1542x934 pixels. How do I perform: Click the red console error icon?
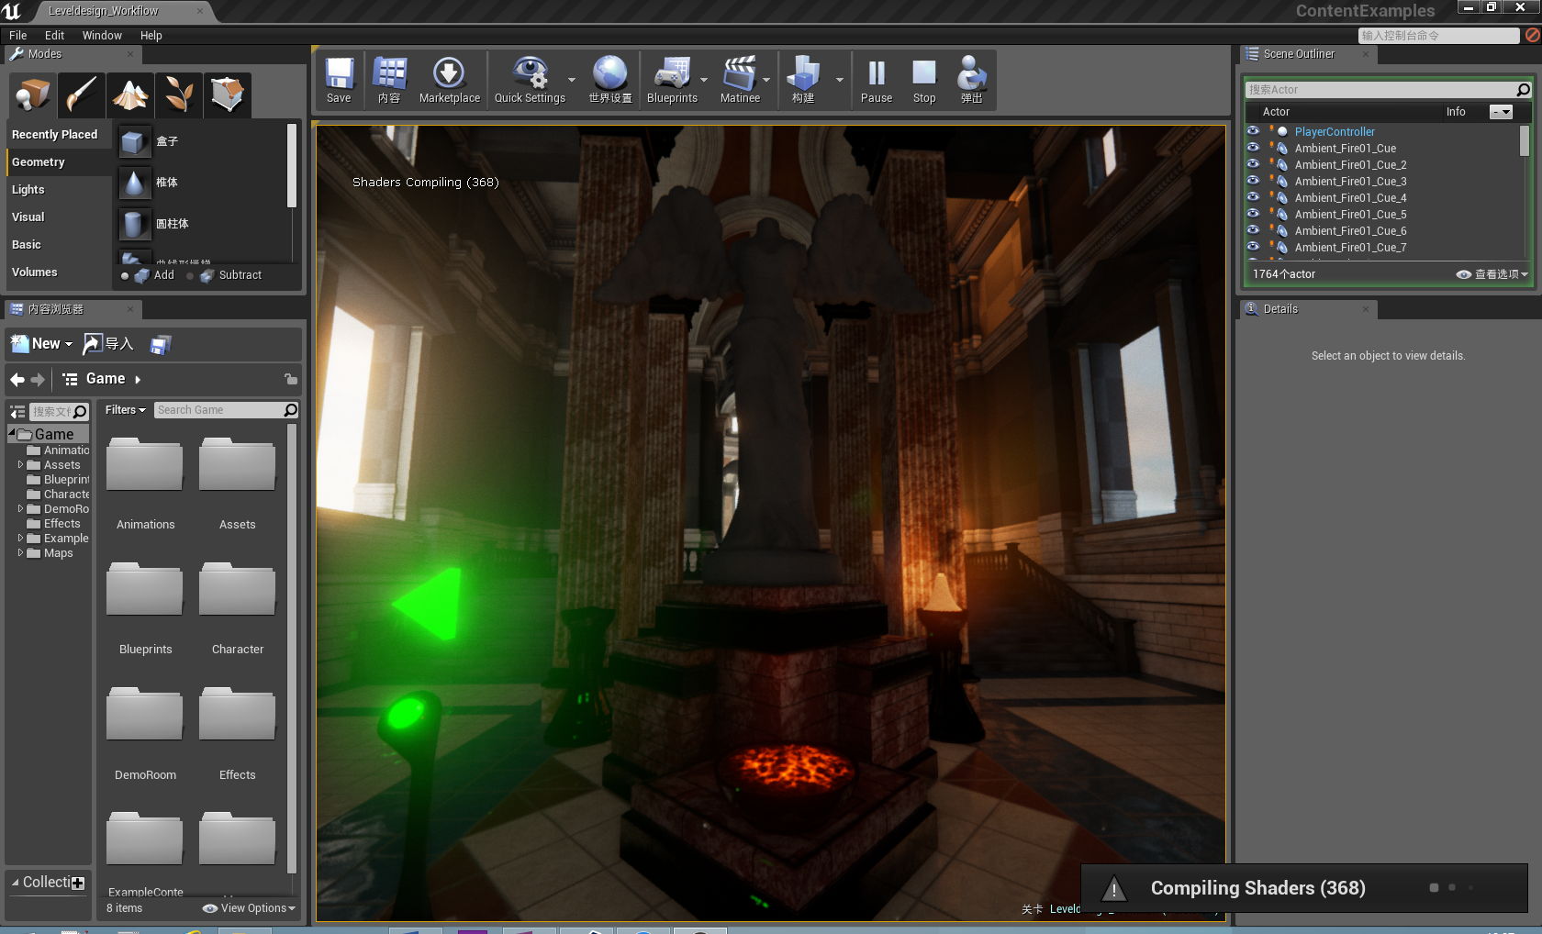click(x=1532, y=35)
